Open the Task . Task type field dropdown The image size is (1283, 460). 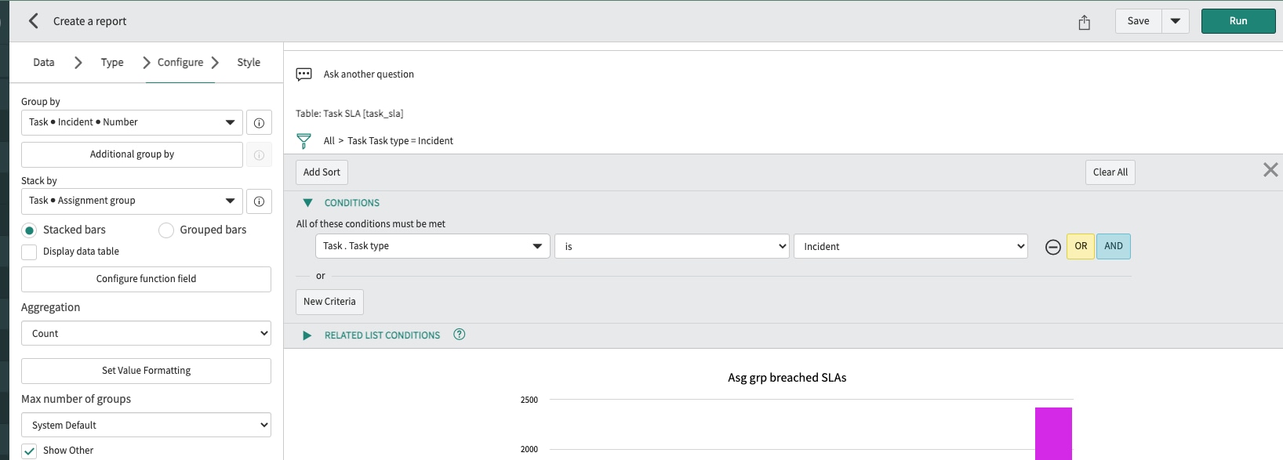[433, 246]
